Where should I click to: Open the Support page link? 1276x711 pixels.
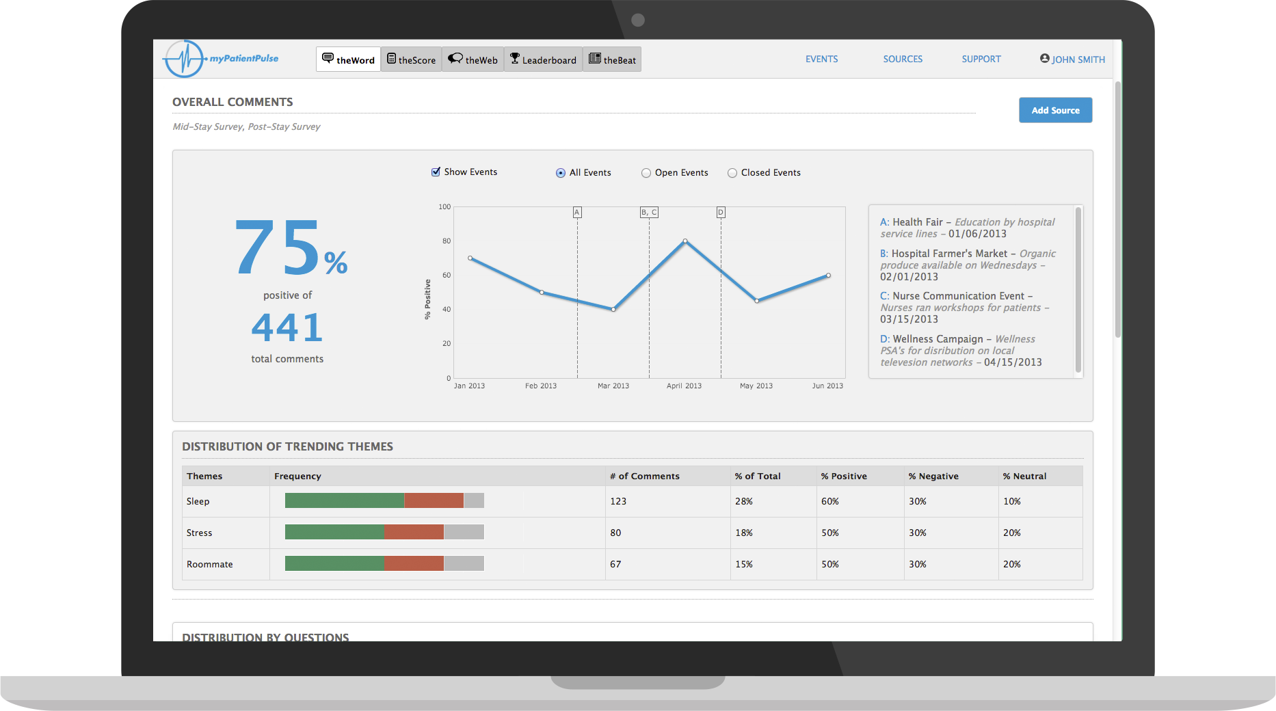(x=981, y=59)
